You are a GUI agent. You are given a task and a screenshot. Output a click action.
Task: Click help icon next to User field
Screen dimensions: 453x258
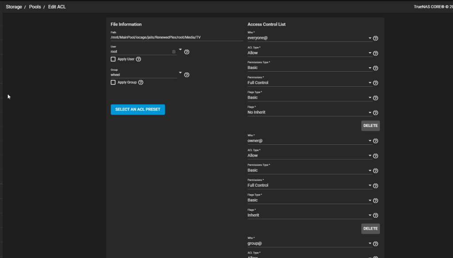click(186, 52)
